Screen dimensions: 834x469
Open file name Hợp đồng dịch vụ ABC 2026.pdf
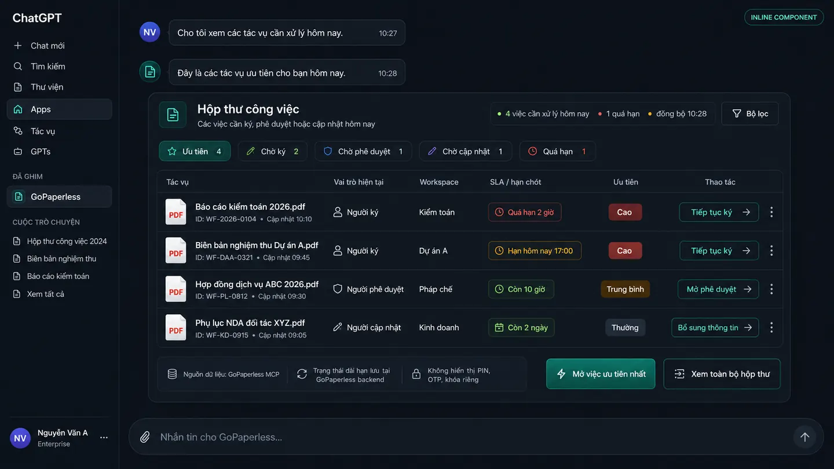tap(257, 284)
